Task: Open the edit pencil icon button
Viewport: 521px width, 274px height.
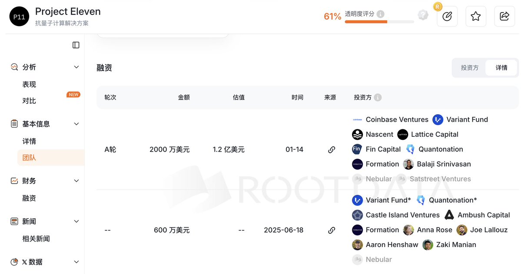Action: coord(447,16)
